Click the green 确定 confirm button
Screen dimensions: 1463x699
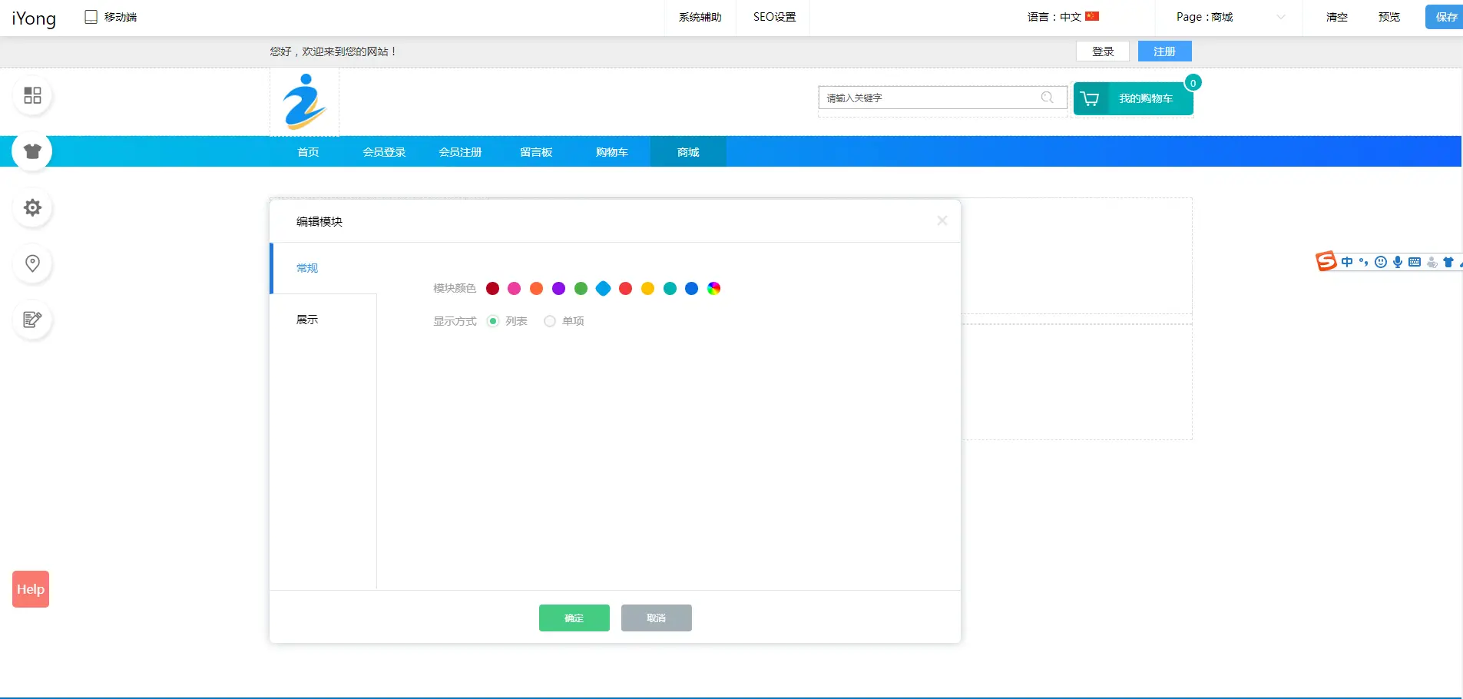tap(574, 618)
